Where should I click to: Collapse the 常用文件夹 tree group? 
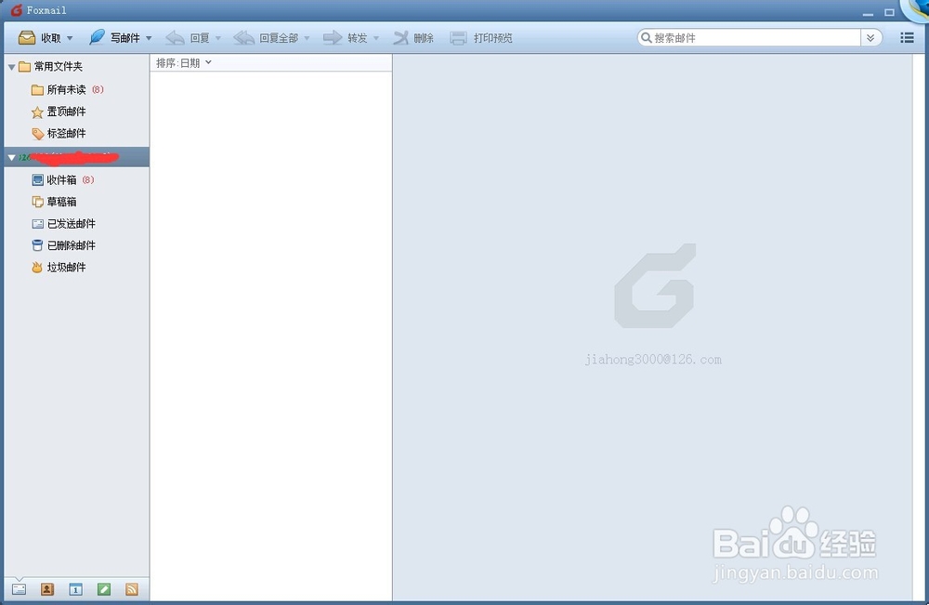tap(11, 67)
